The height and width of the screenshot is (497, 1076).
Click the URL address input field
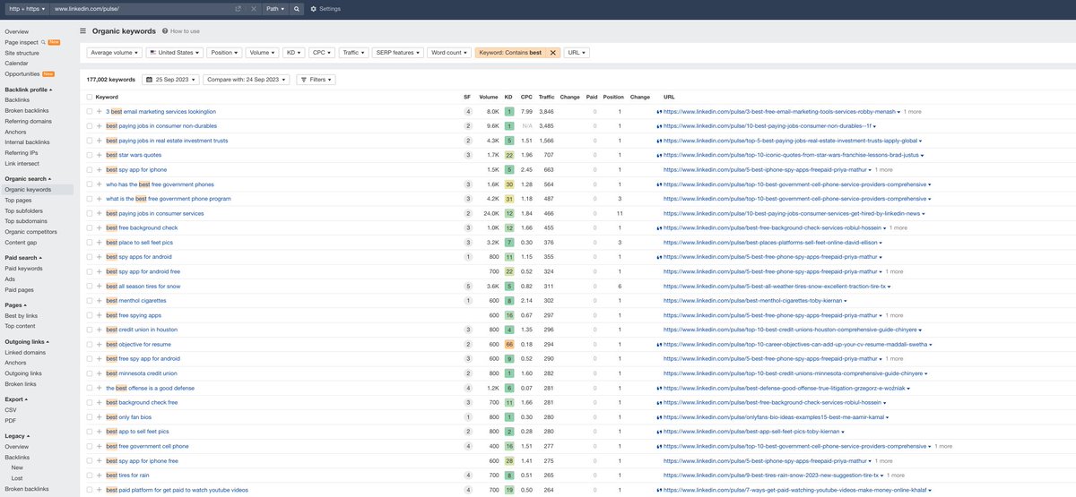pyautogui.click(x=141, y=8)
